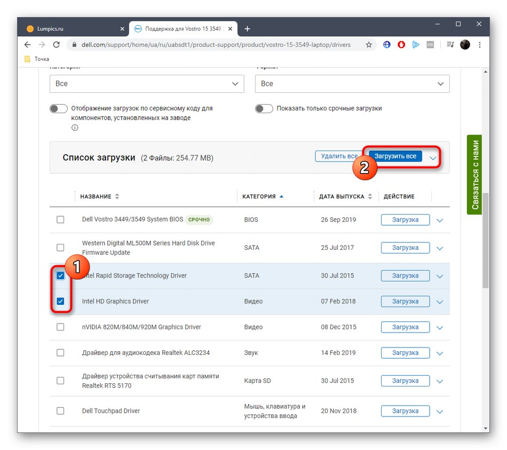Check the nVIDIA 820M/840M/920M Graphics Driver box
Viewport: 507px width, 450px height.
[x=60, y=327]
